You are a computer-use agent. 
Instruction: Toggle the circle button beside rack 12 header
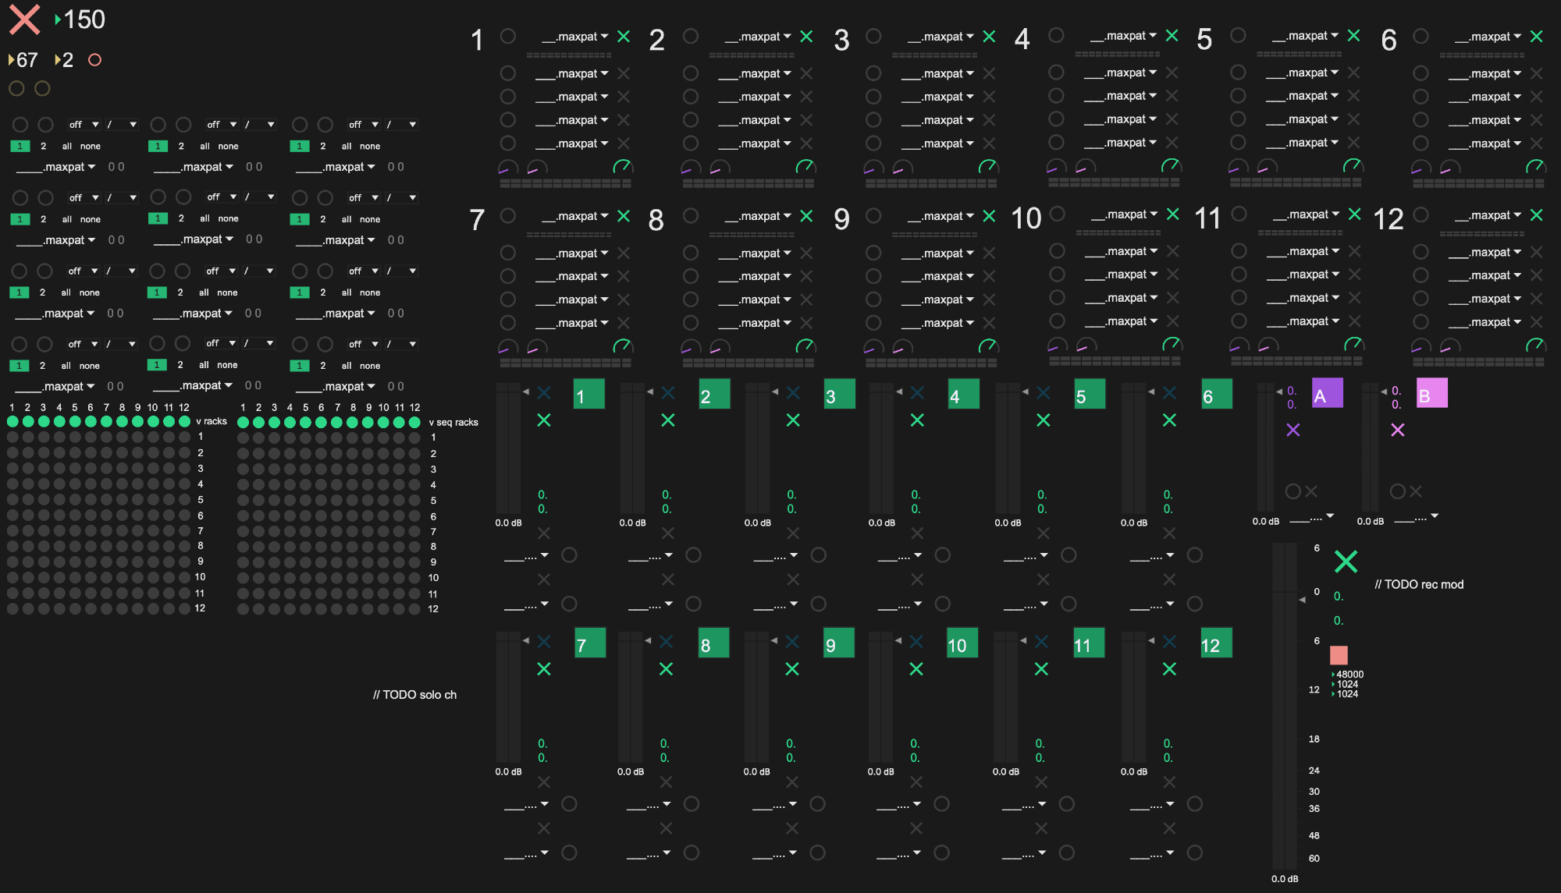pos(1421,215)
